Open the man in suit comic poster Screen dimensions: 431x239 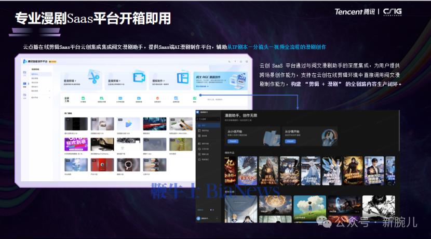pyautogui.click(x=374, y=171)
